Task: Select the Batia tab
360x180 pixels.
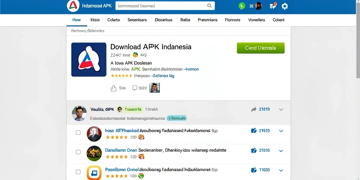Action: pos(185,20)
